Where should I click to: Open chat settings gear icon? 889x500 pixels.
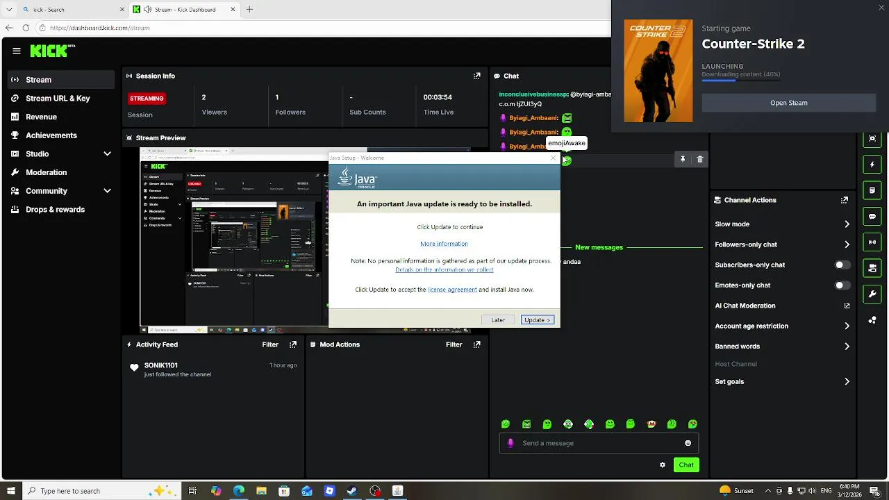tap(663, 465)
